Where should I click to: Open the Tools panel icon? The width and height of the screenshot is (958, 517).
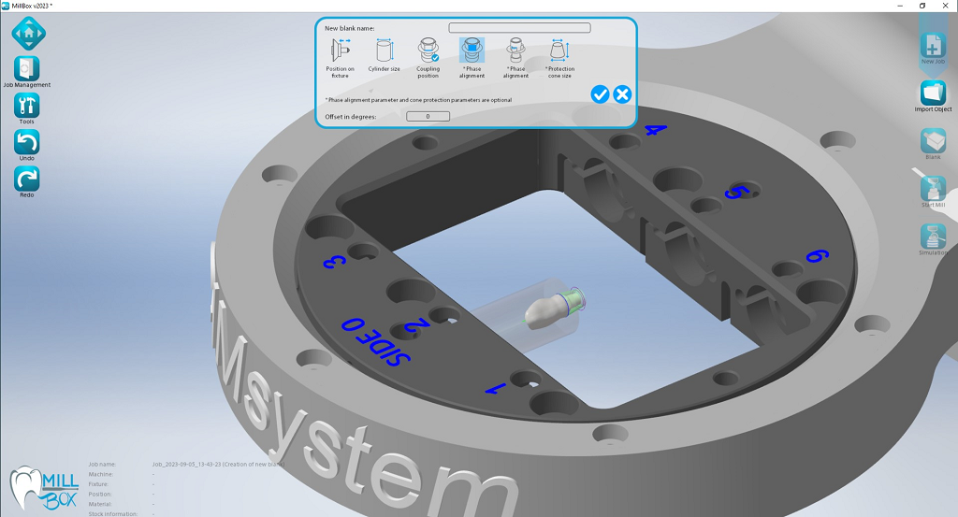[x=26, y=106]
